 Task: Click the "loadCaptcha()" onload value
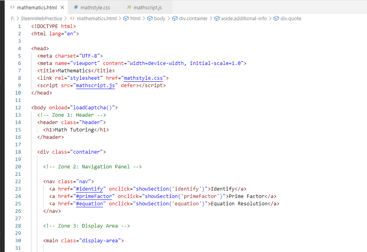click(93, 108)
